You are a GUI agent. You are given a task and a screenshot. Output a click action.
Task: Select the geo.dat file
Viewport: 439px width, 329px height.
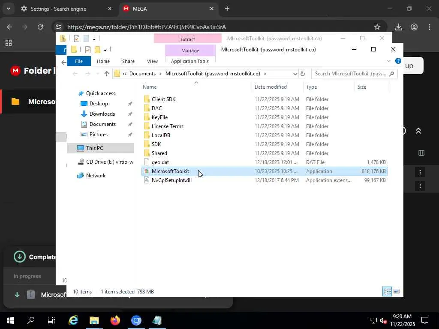[160, 162]
